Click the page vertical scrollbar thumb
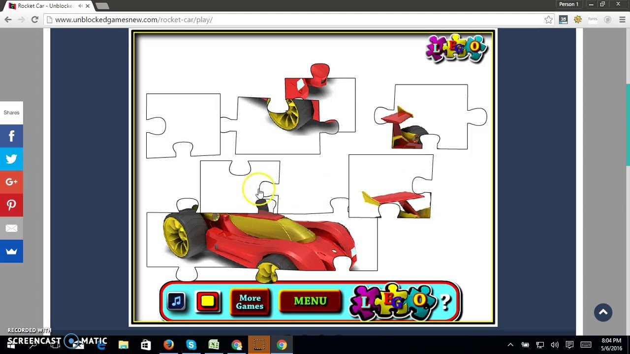The width and height of the screenshot is (630, 354). 627,125
